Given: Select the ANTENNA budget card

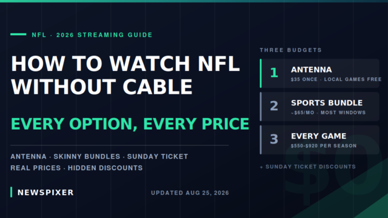Looking at the screenshot, I should [319, 73].
